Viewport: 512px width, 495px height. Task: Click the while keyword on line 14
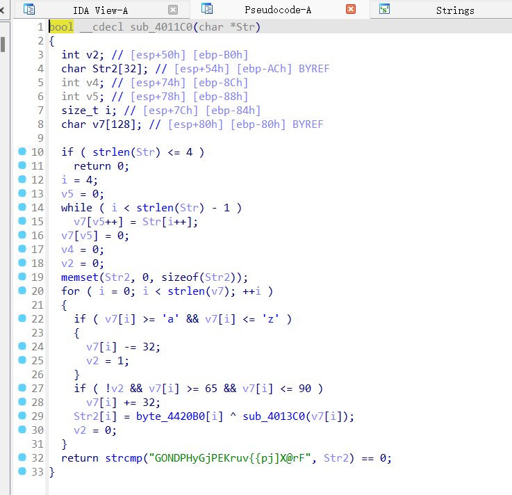pos(76,208)
